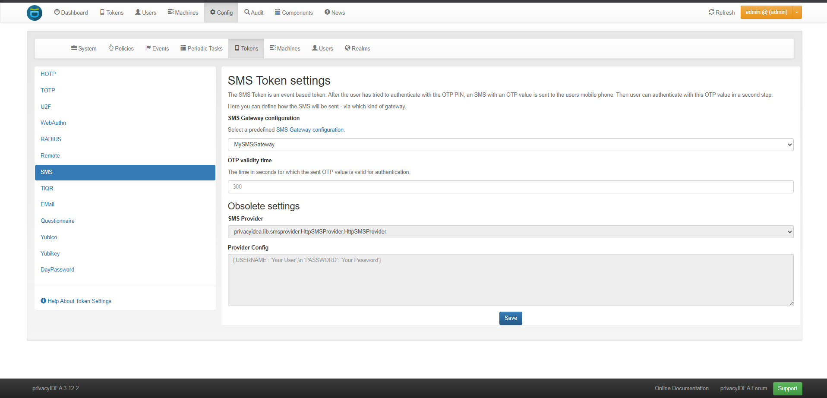This screenshot has width=827, height=398.
Task: Switch to the Events config tab
Action: click(157, 48)
